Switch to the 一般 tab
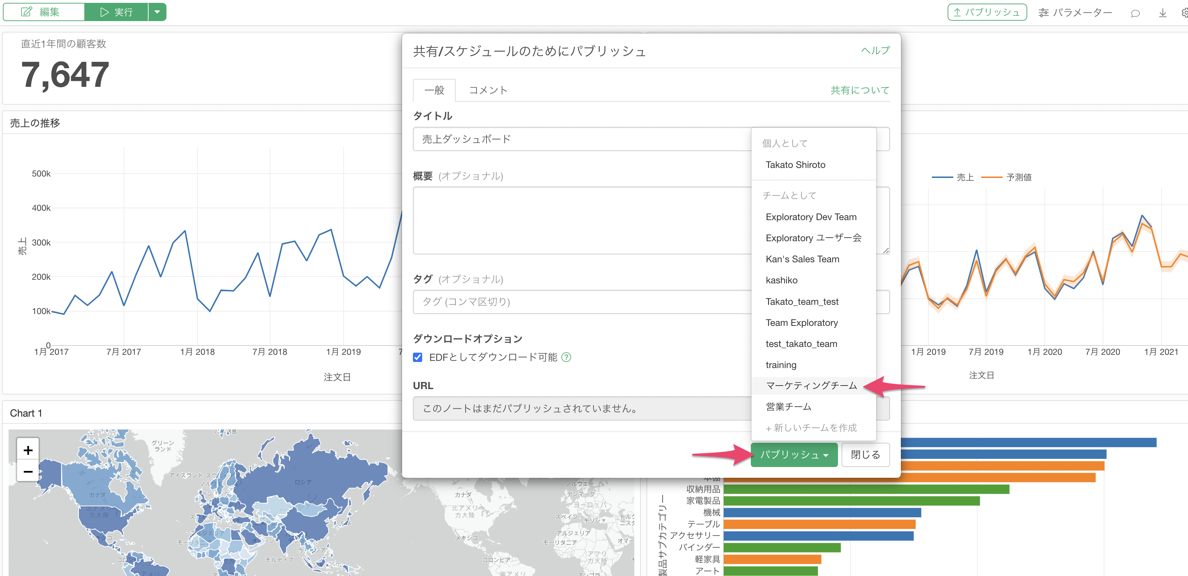 [434, 90]
